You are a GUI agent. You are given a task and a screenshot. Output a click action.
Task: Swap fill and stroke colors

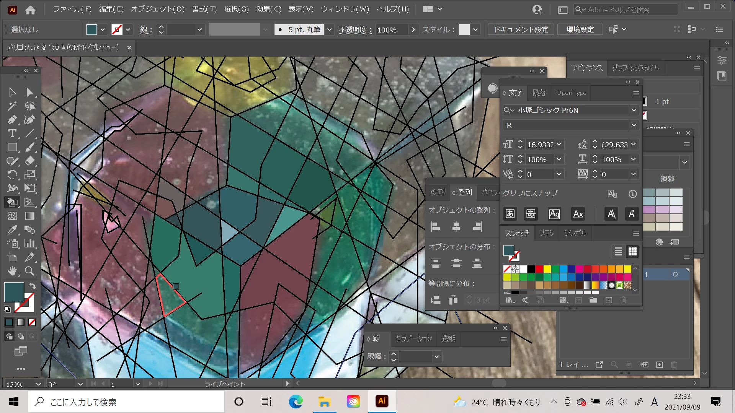point(33,286)
